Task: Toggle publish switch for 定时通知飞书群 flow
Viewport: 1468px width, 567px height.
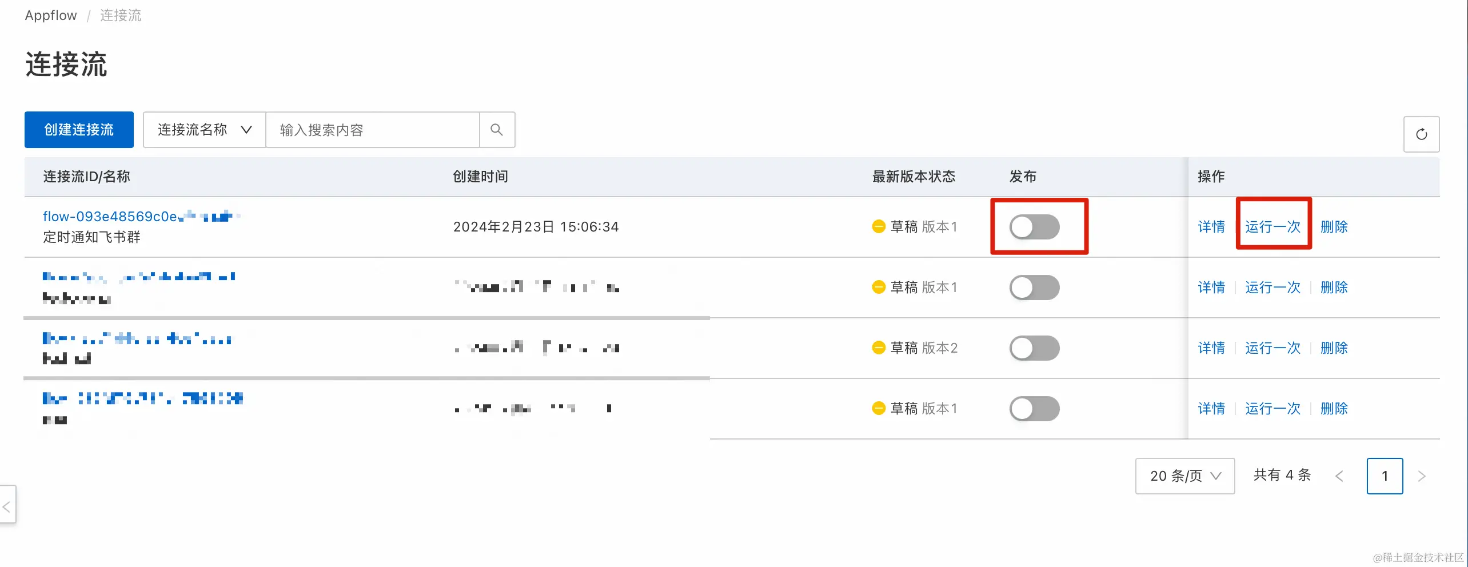Action: 1034,227
